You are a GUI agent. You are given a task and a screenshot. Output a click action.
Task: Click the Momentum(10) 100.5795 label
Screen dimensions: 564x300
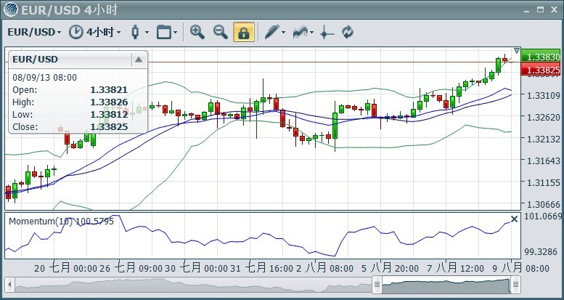click(x=61, y=221)
